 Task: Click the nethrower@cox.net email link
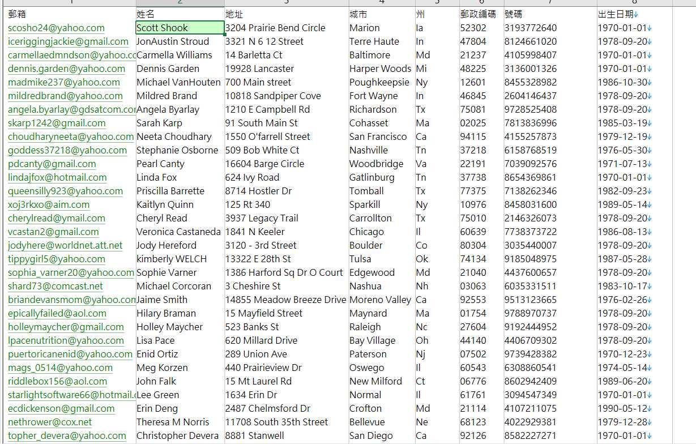click(x=50, y=422)
